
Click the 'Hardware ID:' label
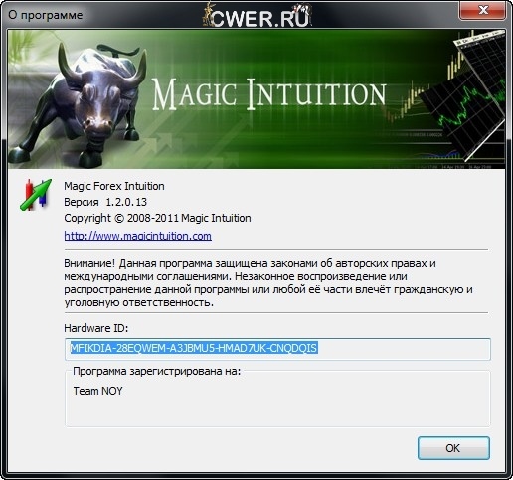coord(96,328)
